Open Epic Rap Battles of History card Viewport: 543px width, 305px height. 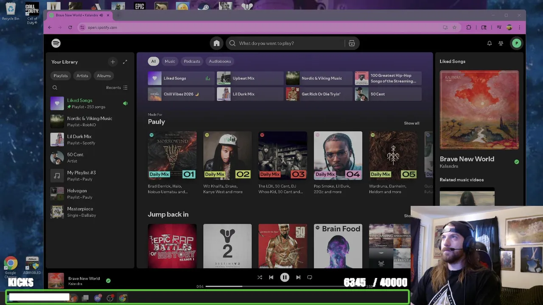tap(172, 246)
